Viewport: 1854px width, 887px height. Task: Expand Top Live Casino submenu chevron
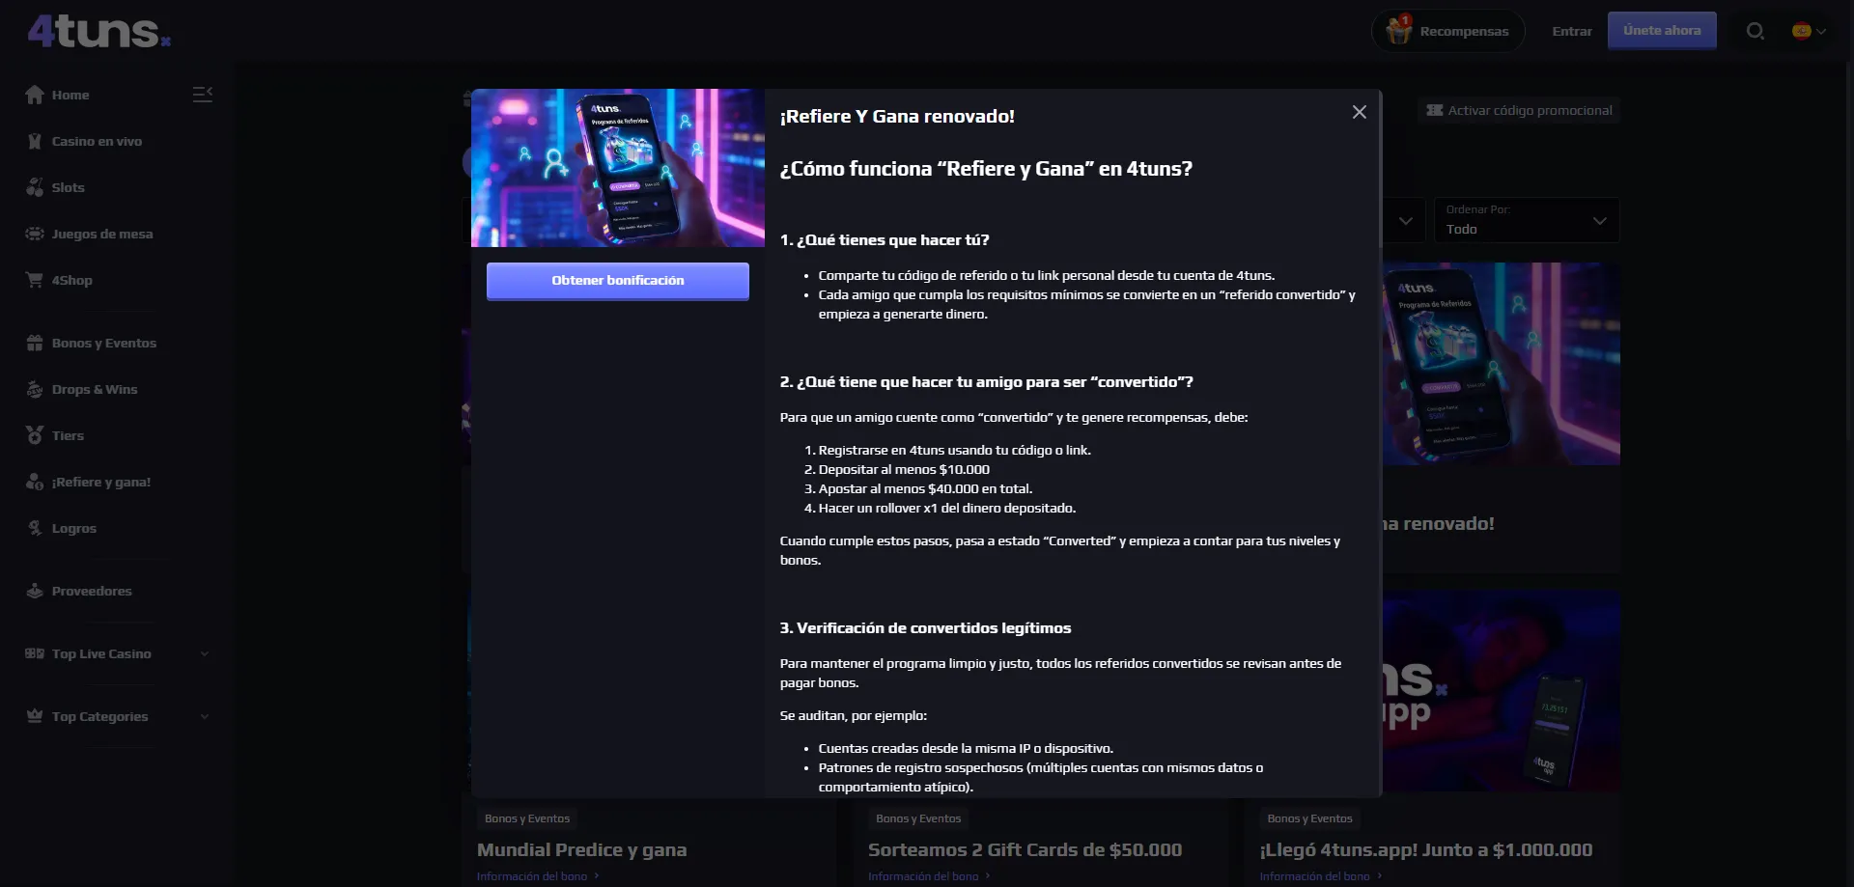(x=204, y=653)
